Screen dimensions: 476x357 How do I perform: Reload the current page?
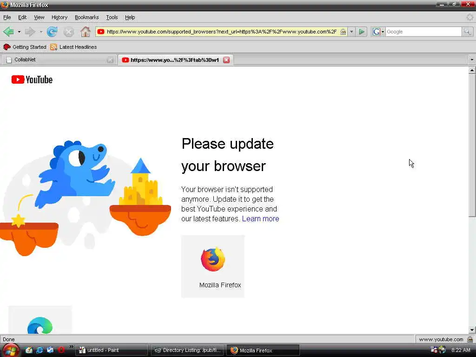coord(52,32)
